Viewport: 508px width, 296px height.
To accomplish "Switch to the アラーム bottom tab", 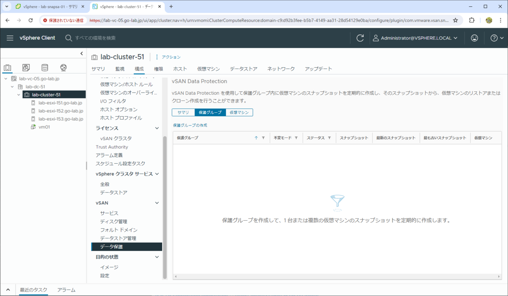I will (66, 290).
